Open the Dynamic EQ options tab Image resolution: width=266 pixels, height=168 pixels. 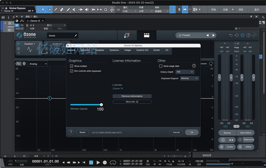142,50
